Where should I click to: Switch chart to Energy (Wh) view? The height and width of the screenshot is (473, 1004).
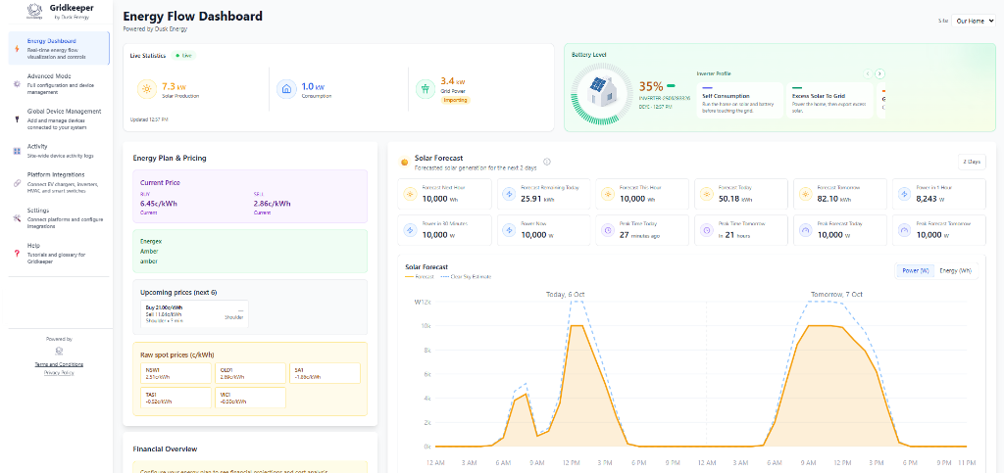(955, 271)
